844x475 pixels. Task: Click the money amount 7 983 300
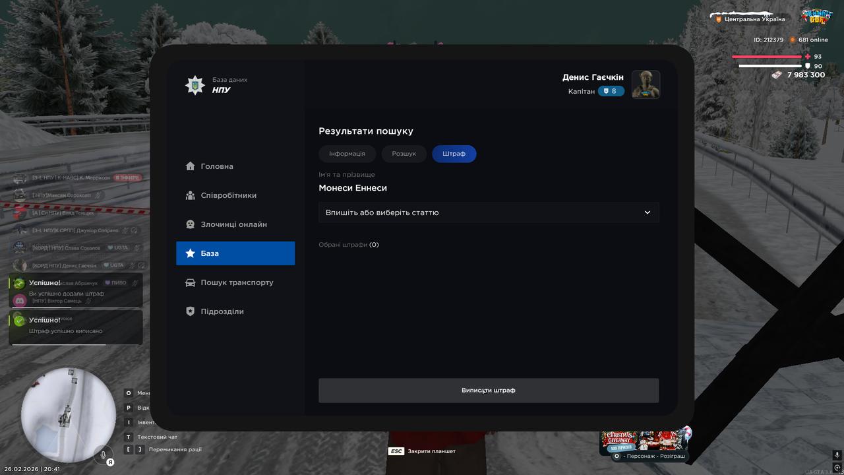tap(806, 75)
